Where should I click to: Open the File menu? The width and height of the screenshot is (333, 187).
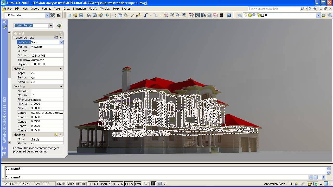pyautogui.click(x=9, y=9)
